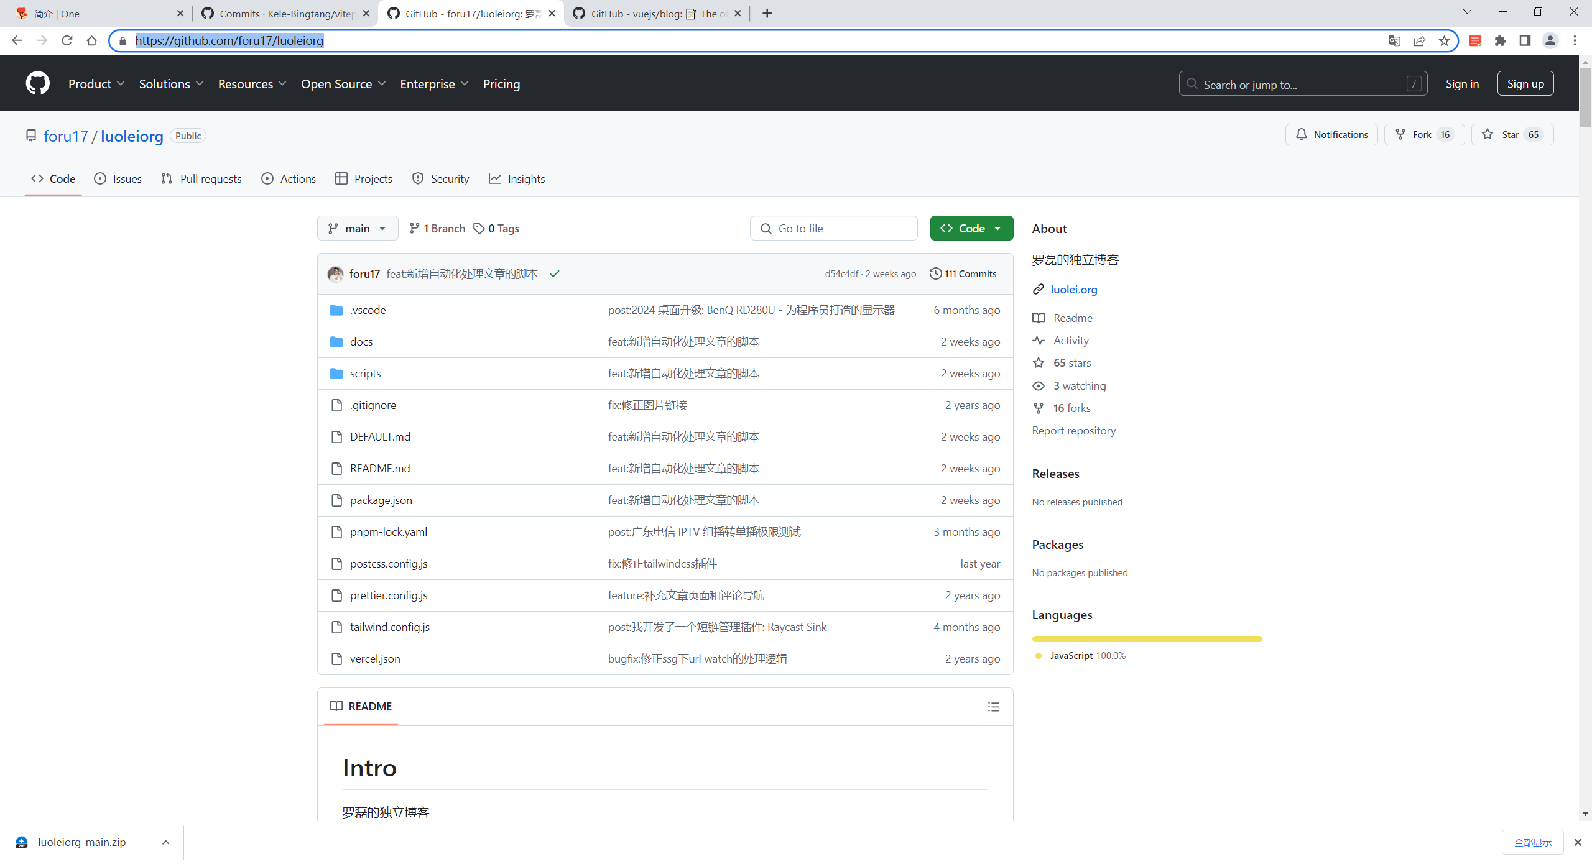Click the GitHub octocat logo
Image resolution: width=1592 pixels, height=864 pixels.
pyautogui.click(x=38, y=83)
